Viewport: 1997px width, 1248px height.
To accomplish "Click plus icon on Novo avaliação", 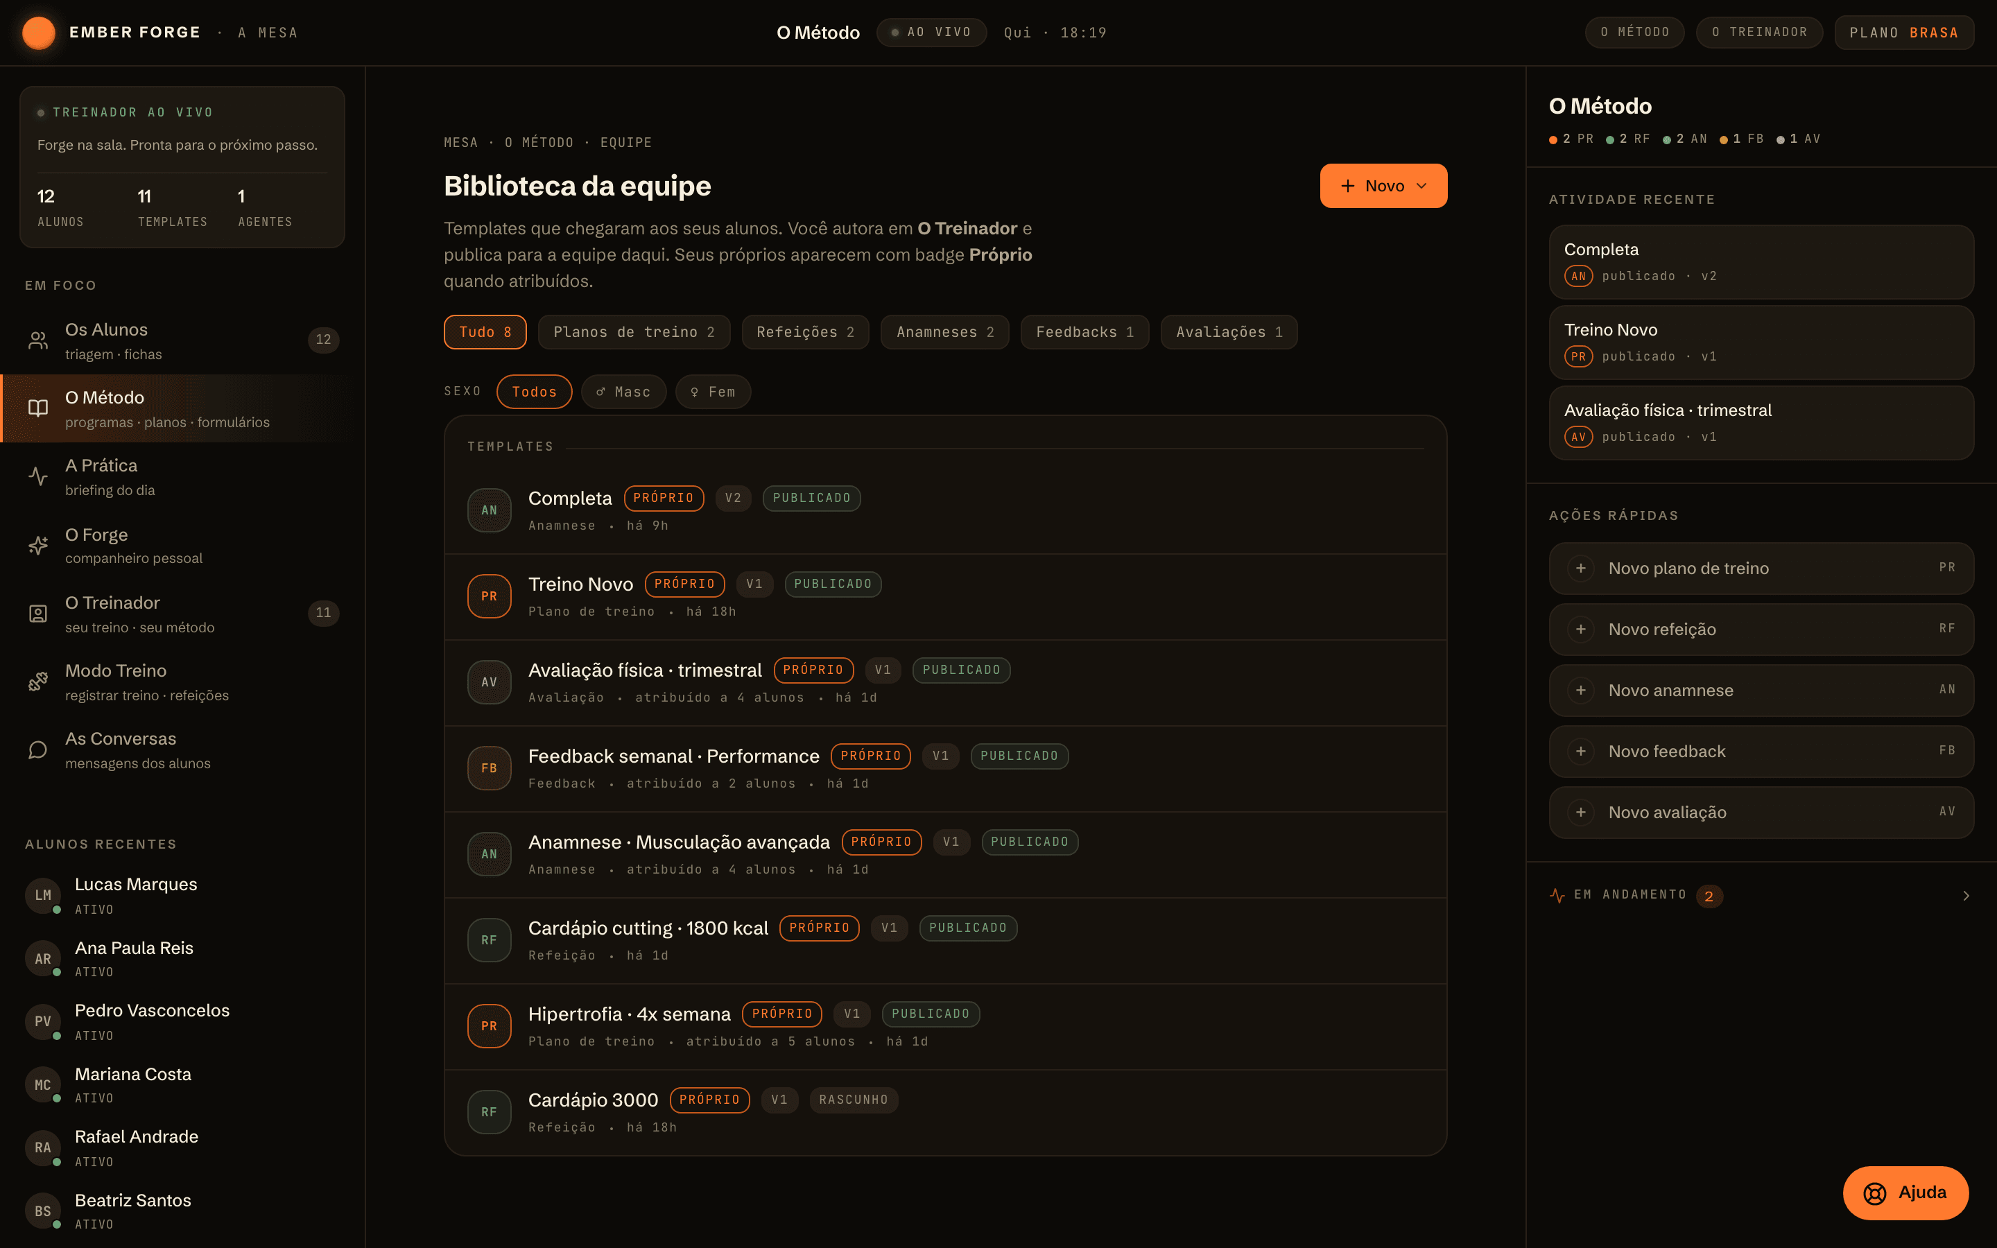I will point(1580,812).
